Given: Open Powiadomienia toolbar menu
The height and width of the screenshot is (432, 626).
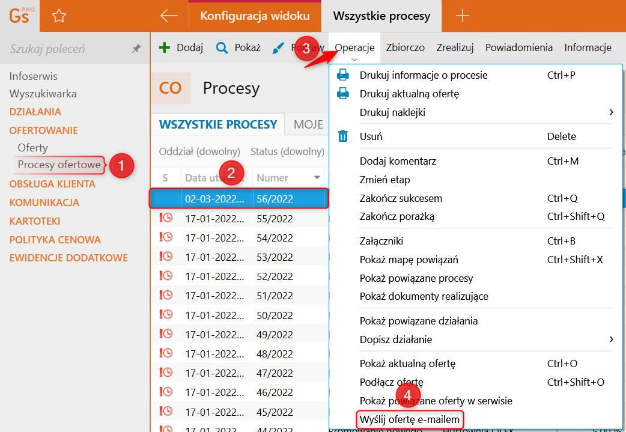Looking at the screenshot, I should coord(518,48).
